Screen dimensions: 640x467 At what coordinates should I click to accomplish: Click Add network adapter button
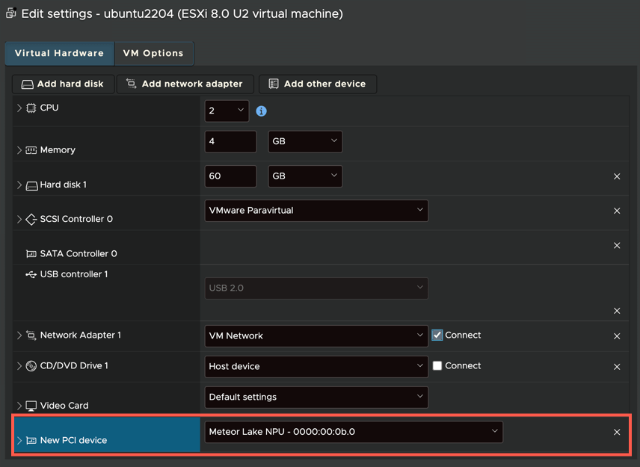click(185, 84)
